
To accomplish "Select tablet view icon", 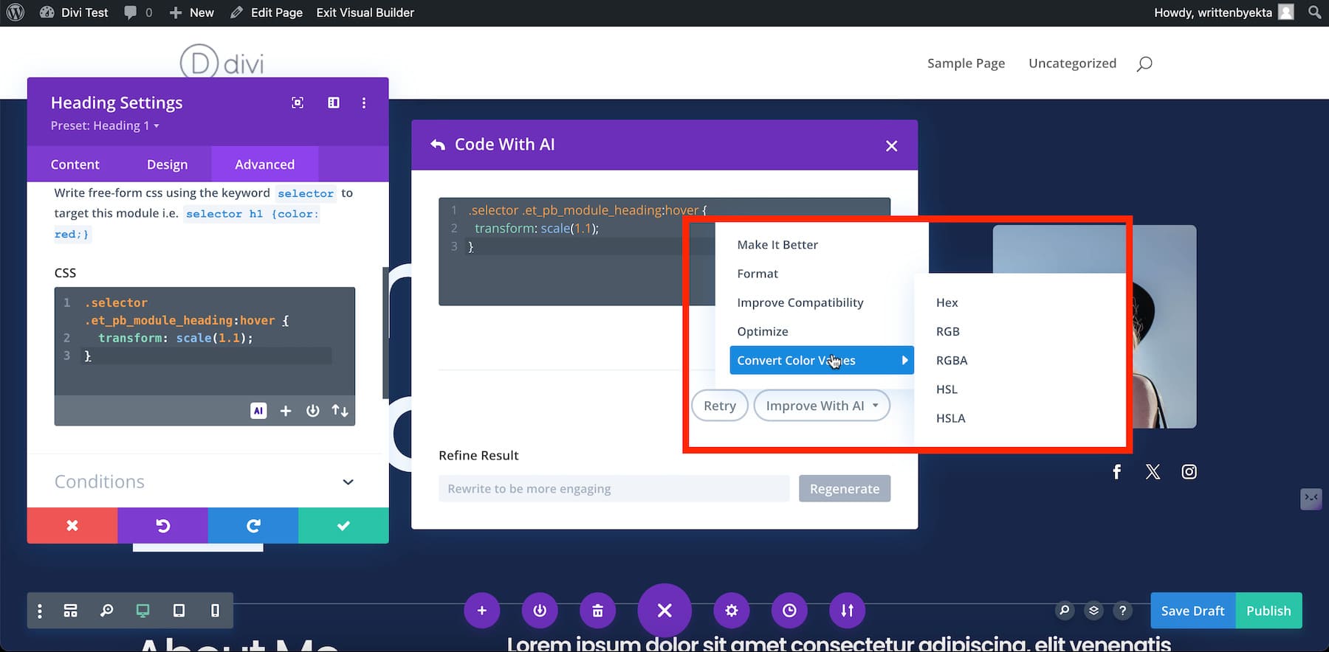I will click(179, 611).
